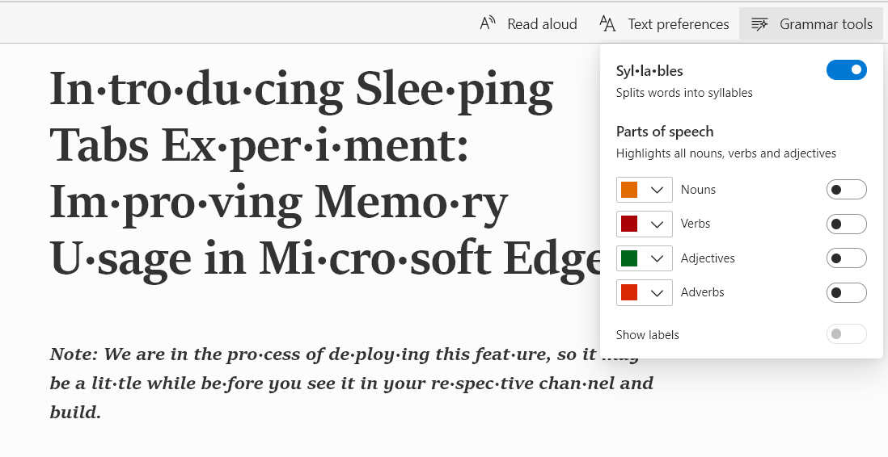Click 'Highlights all nouns, verbs and adjectives' text
888x457 pixels.
(726, 153)
